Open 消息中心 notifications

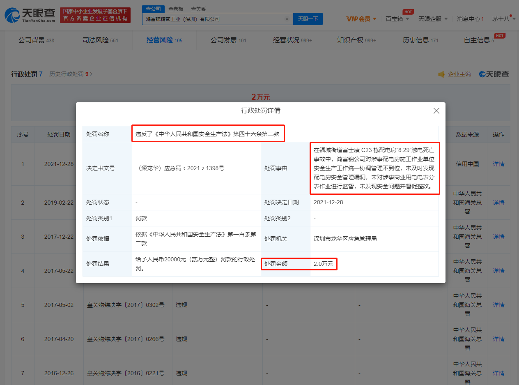(470, 19)
